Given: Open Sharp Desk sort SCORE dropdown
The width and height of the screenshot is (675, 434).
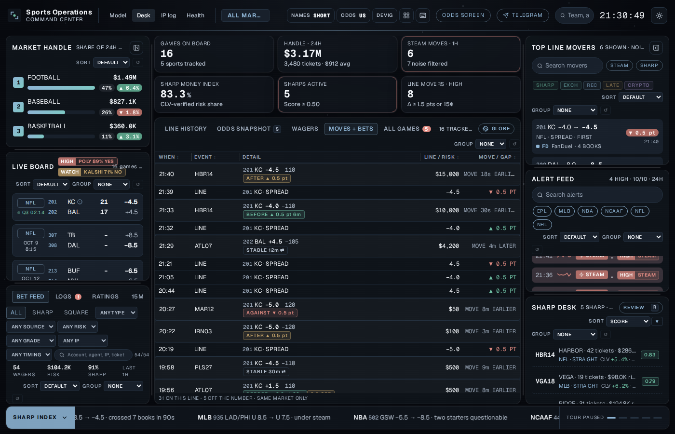Looking at the screenshot, I should [x=628, y=321].
